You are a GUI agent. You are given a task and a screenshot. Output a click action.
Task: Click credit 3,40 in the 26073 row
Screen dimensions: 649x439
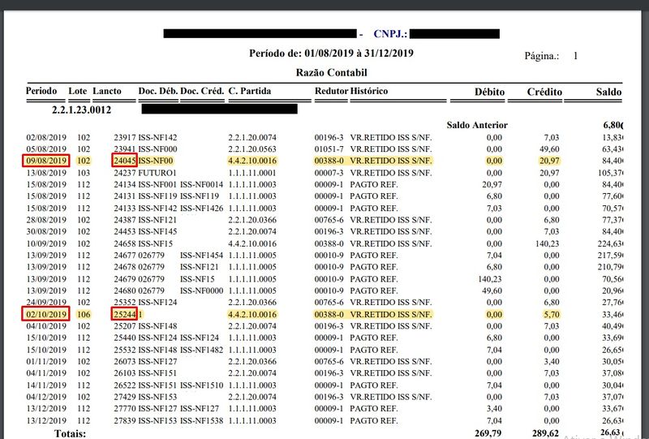tap(552, 361)
